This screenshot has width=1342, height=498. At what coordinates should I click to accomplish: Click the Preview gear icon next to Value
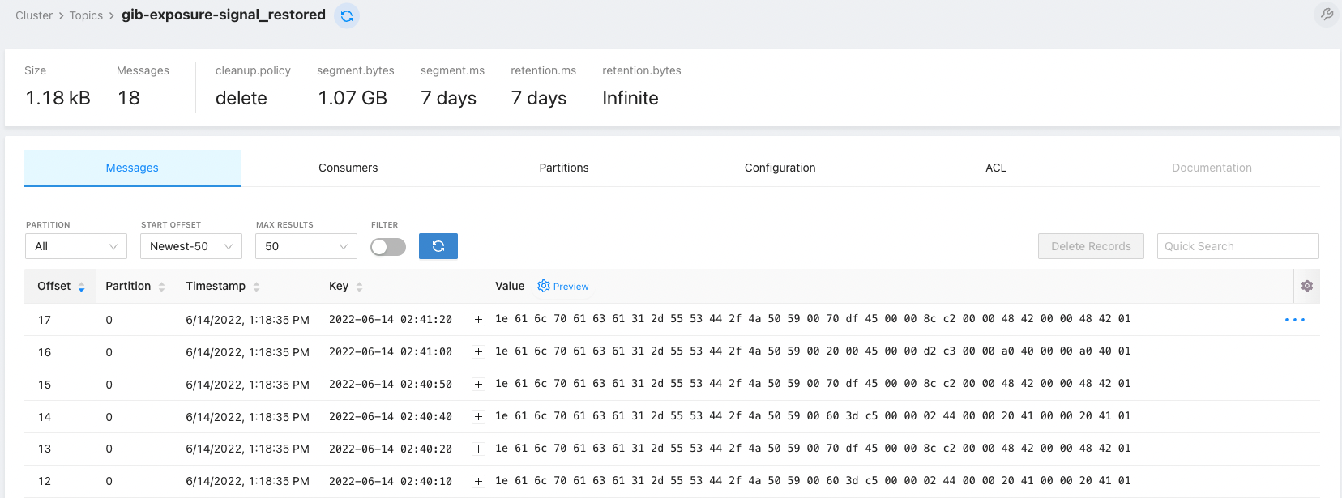(x=544, y=286)
